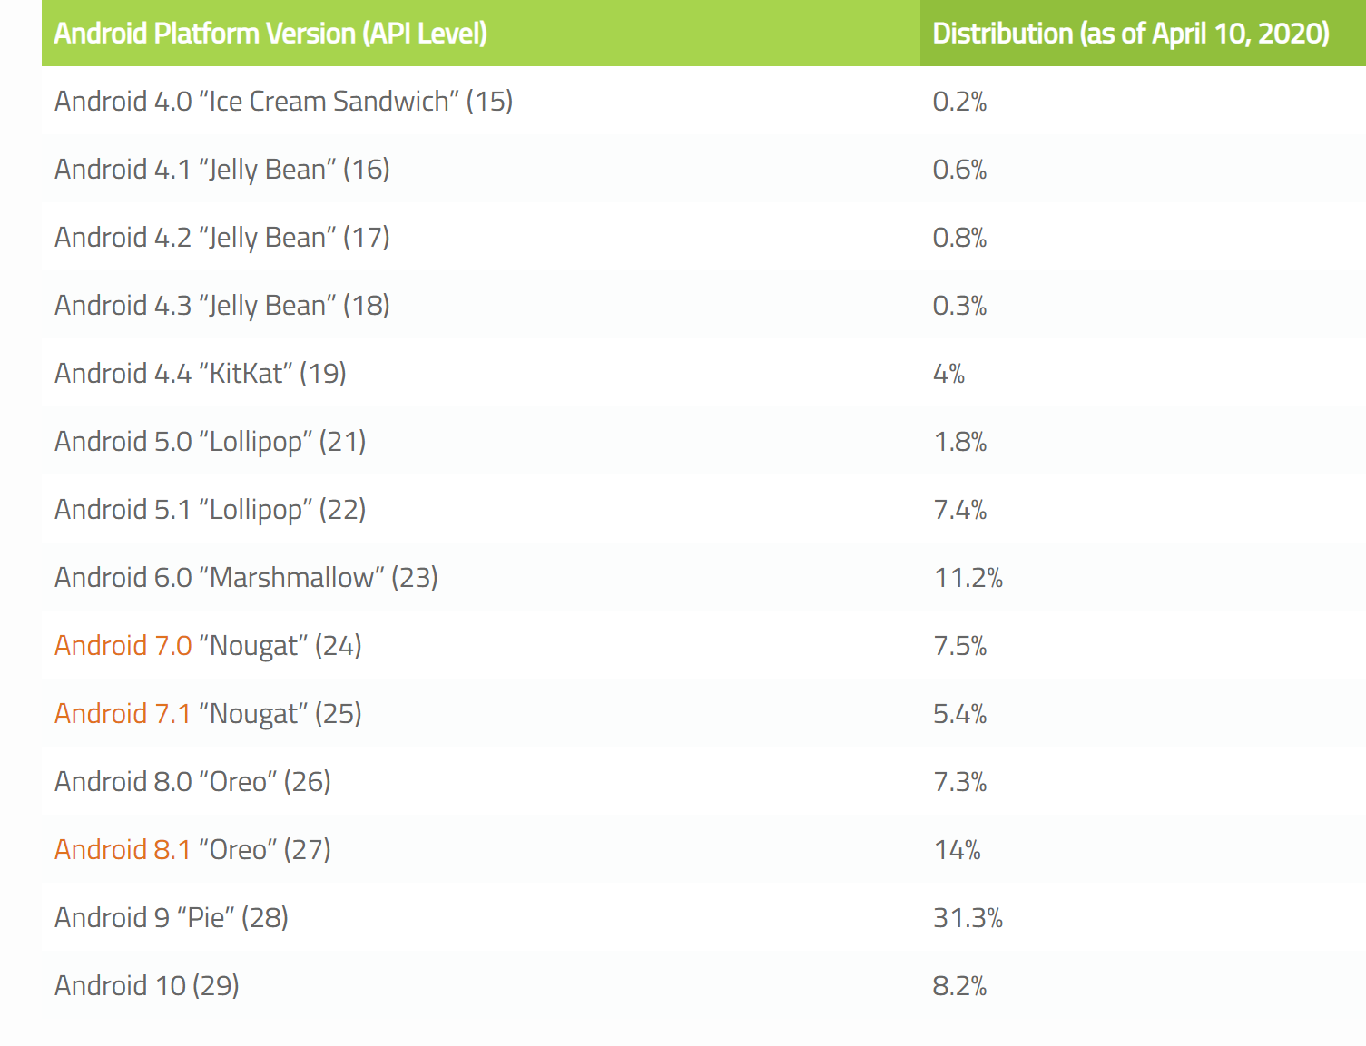Select the Android 9 Pie row text

(x=171, y=918)
